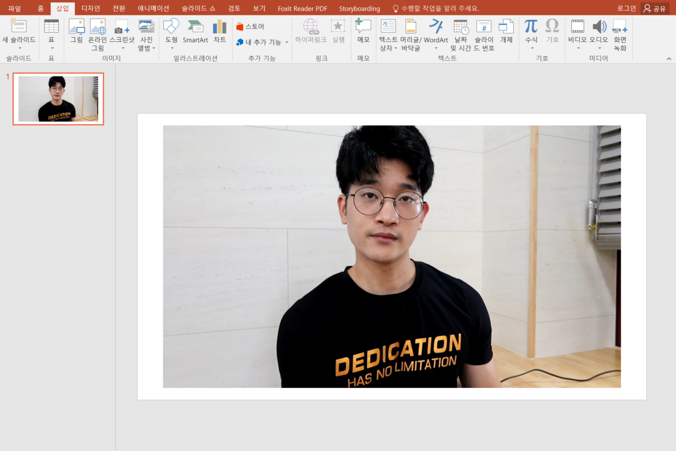Insert a 차트 (Chart)
This screenshot has width=676, height=451.
coord(220,26)
